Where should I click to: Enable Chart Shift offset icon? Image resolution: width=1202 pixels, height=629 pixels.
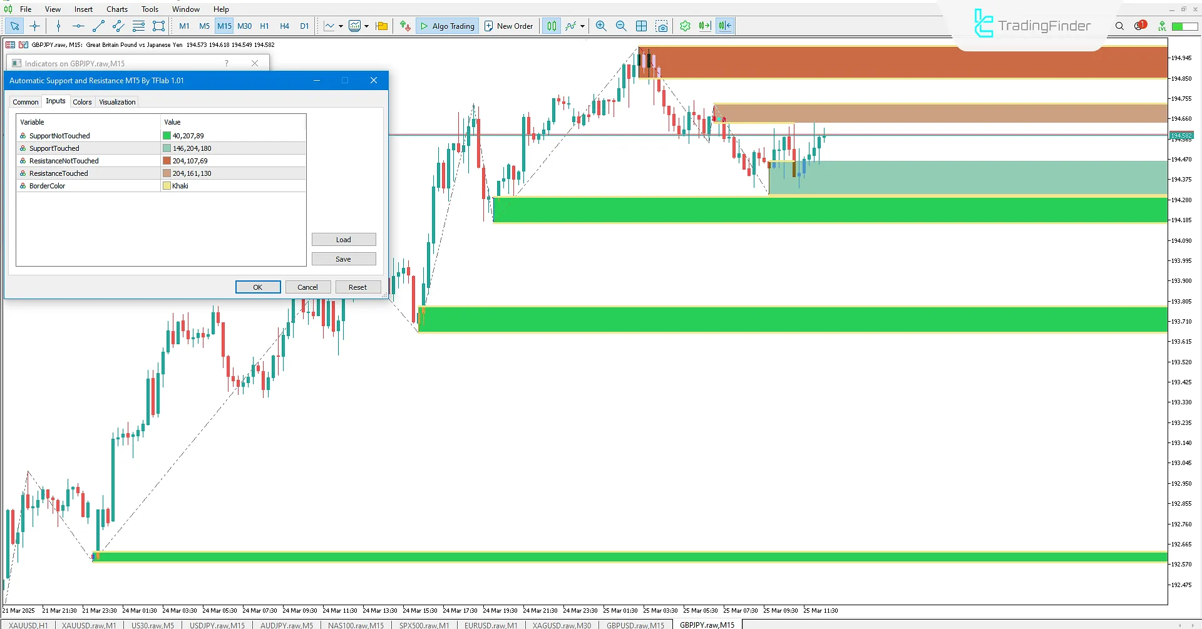click(x=724, y=26)
